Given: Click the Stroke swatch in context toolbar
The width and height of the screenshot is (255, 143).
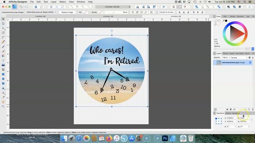Looking at the screenshot, I should pyautogui.click(x=101, y=12).
